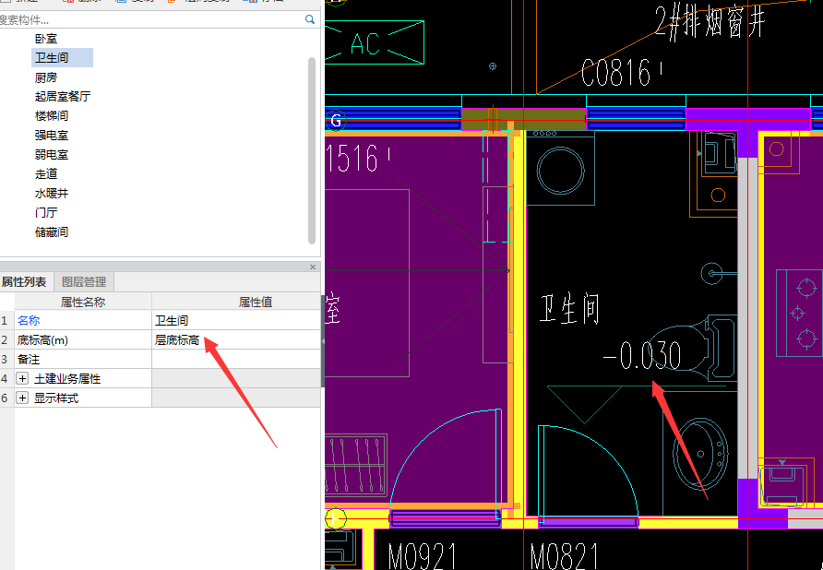Select 储藏间 in the component list
823x570 pixels.
[52, 232]
